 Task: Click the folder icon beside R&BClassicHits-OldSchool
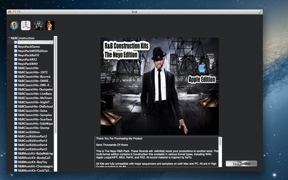coord(16,106)
